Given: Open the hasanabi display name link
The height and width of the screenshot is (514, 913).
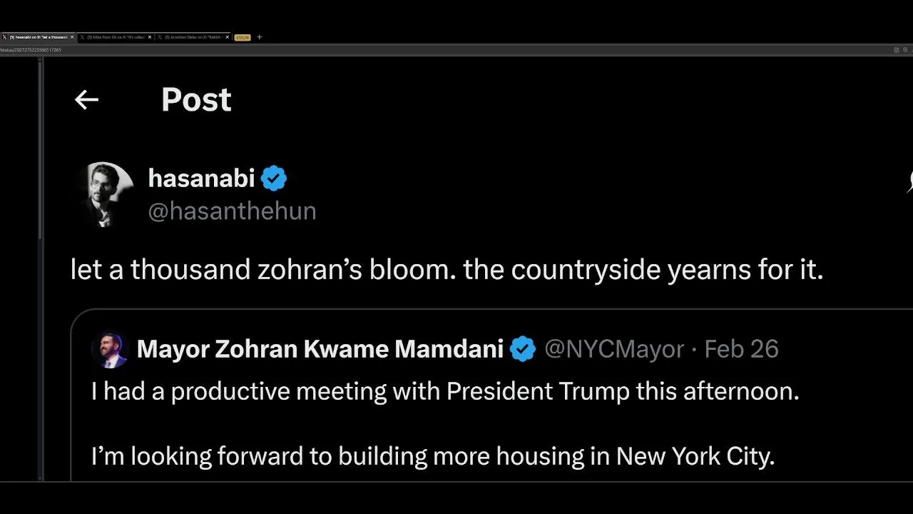Looking at the screenshot, I should pos(201,178).
